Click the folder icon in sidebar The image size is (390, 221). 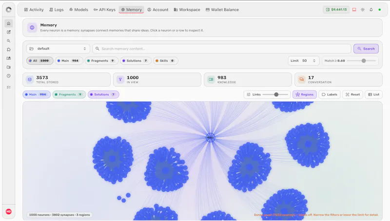(9, 67)
